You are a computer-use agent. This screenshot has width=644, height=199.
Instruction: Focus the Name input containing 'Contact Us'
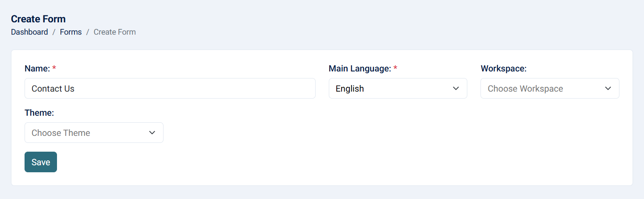(170, 89)
